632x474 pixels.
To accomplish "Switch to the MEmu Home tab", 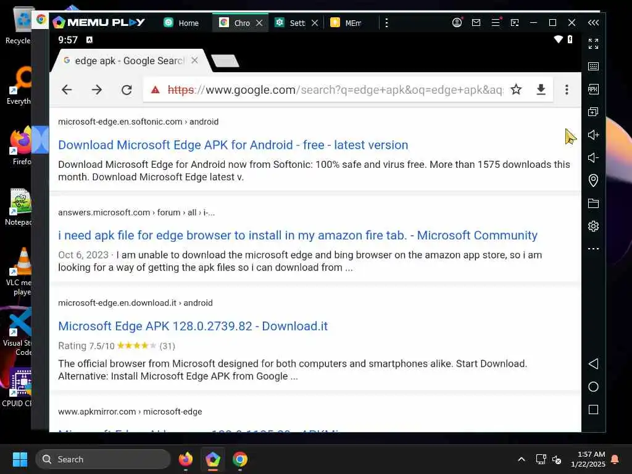I will 181,23.
